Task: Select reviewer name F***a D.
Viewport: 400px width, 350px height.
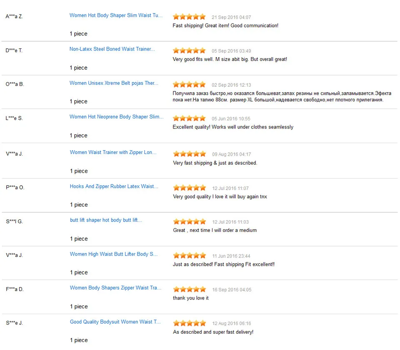Action: pos(15,289)
